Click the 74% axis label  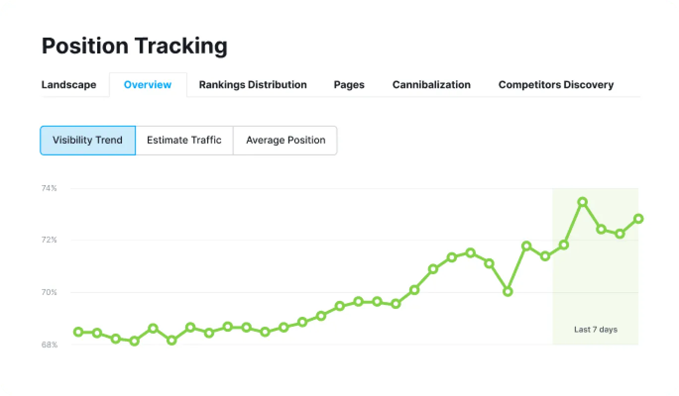(x=49, y=188)
